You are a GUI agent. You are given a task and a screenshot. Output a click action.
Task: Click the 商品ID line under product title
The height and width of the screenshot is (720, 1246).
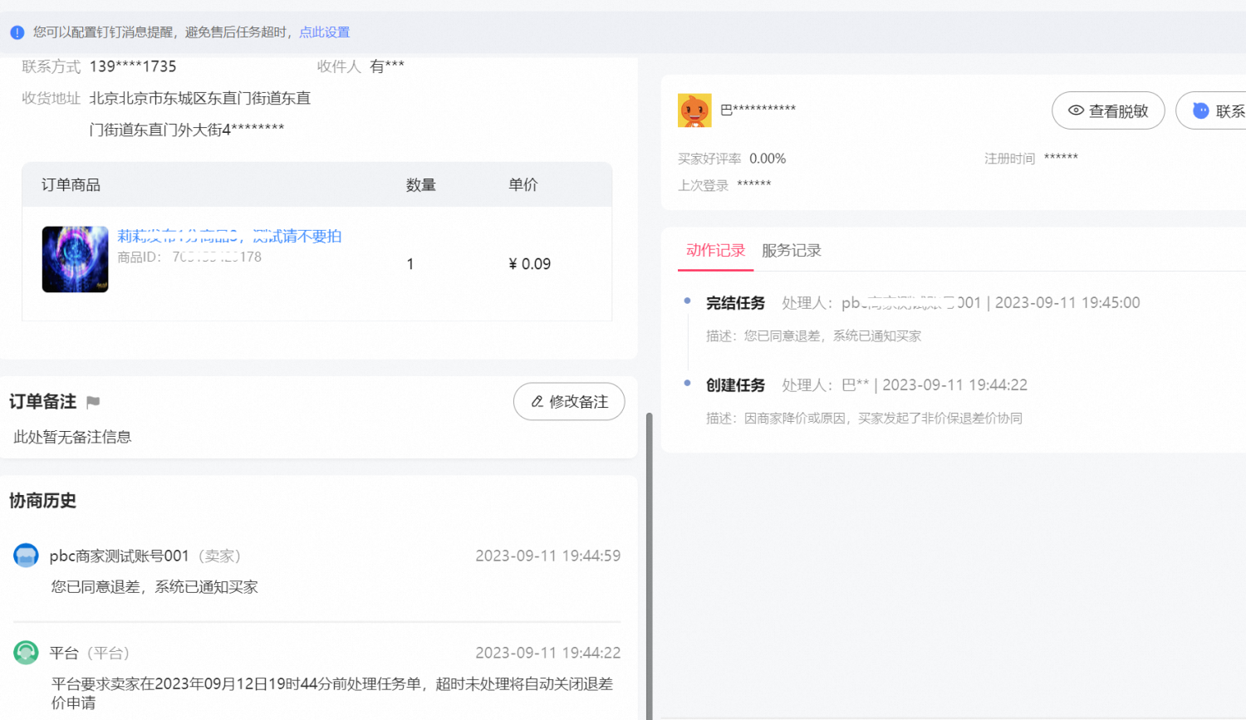click(x=189, y=257)
